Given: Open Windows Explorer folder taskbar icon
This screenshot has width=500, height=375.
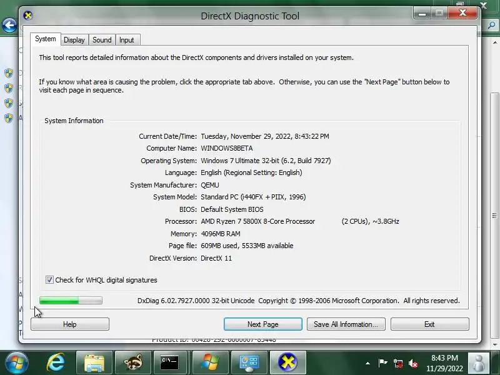Looking at the screenshot, I should tap(94, 363).
